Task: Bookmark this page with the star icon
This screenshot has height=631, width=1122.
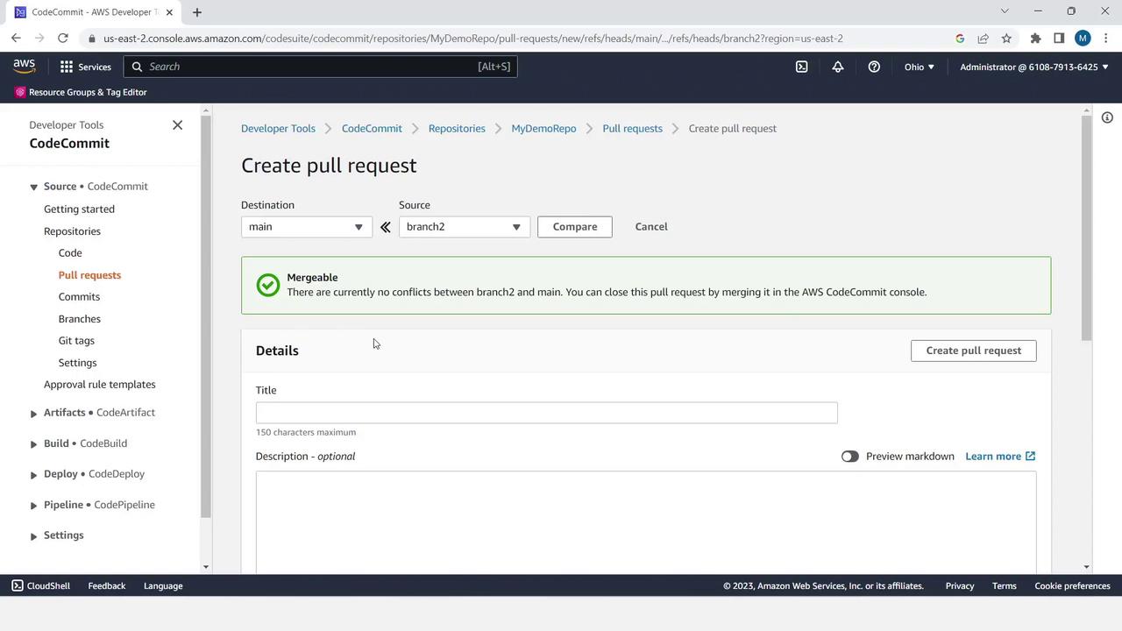Action: click(1006, 39)
